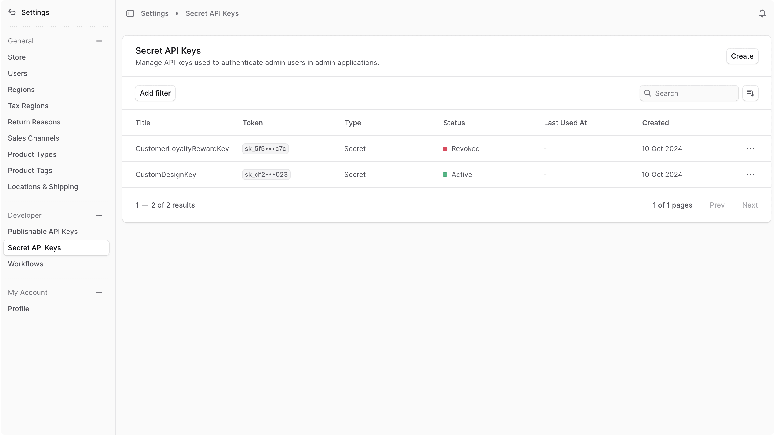Copy the sk_df2 token badge
The image size is (775, 435).
[266, 174]
